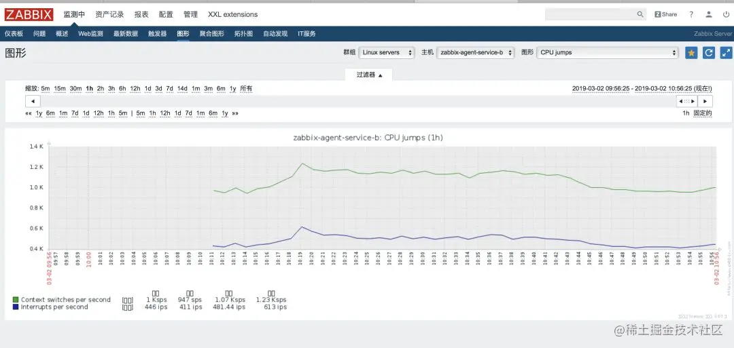Go to IT服务 submenu
Image resolution: width=734 pixels, height=348 pixels.
pos(307,34)
